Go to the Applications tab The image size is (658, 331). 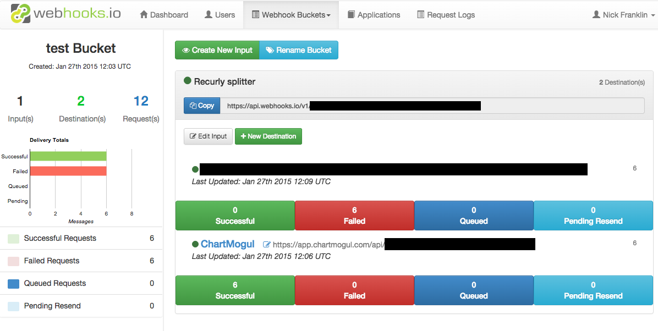click(374, 15)
